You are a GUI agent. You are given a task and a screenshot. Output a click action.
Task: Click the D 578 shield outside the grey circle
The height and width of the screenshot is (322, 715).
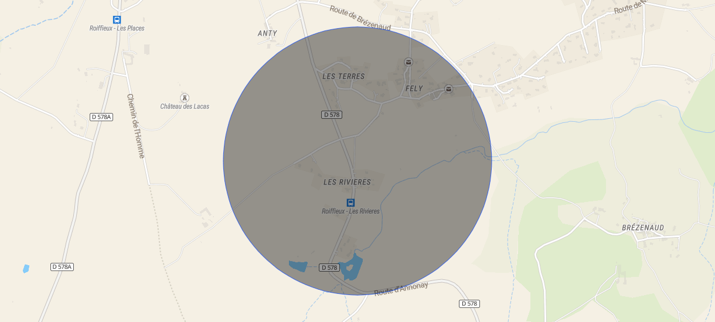coord(469,304)
